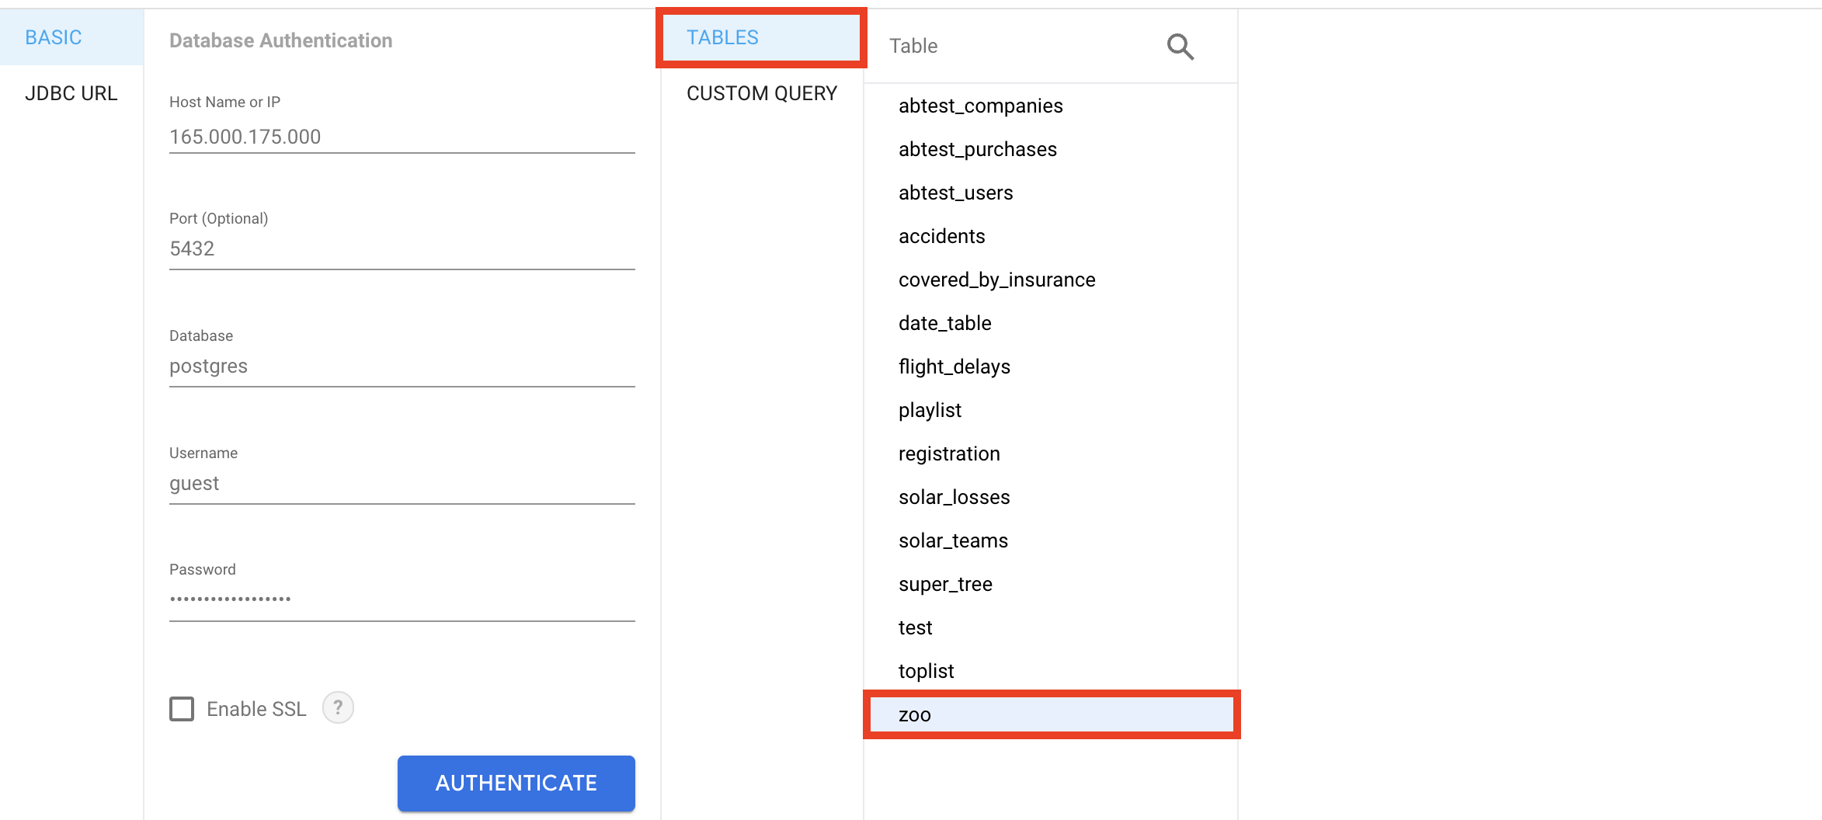Select the abtest_companies table
1822x820 pixels.
pyautogui.click(x=981, y=106)
